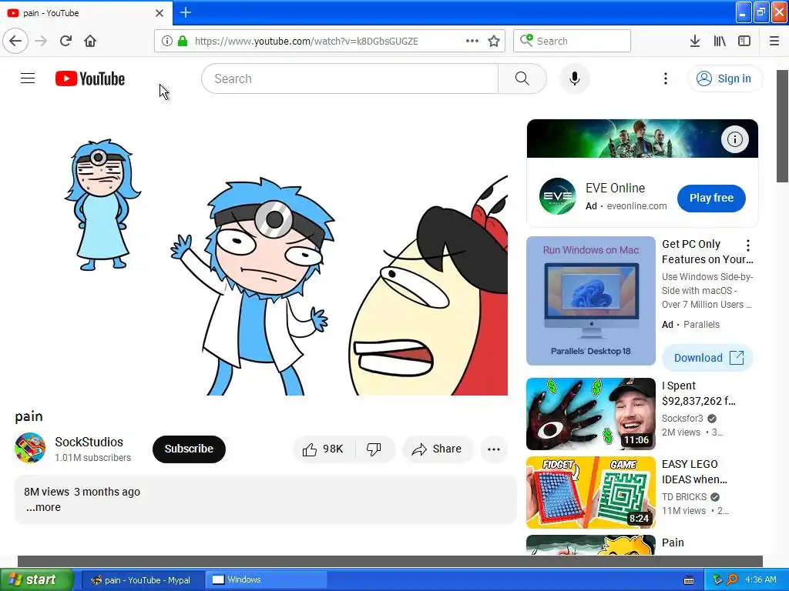Select 'pain - YouTube - Mypal' taskbar item
789x591 pixels.
coord(142,580)
